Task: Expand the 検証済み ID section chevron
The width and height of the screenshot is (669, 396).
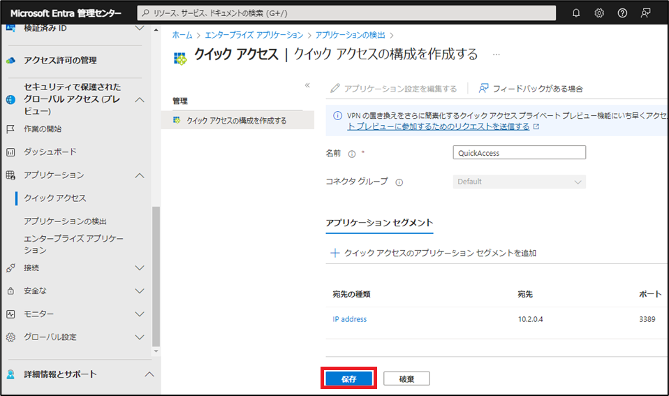Action: point(140,28)
